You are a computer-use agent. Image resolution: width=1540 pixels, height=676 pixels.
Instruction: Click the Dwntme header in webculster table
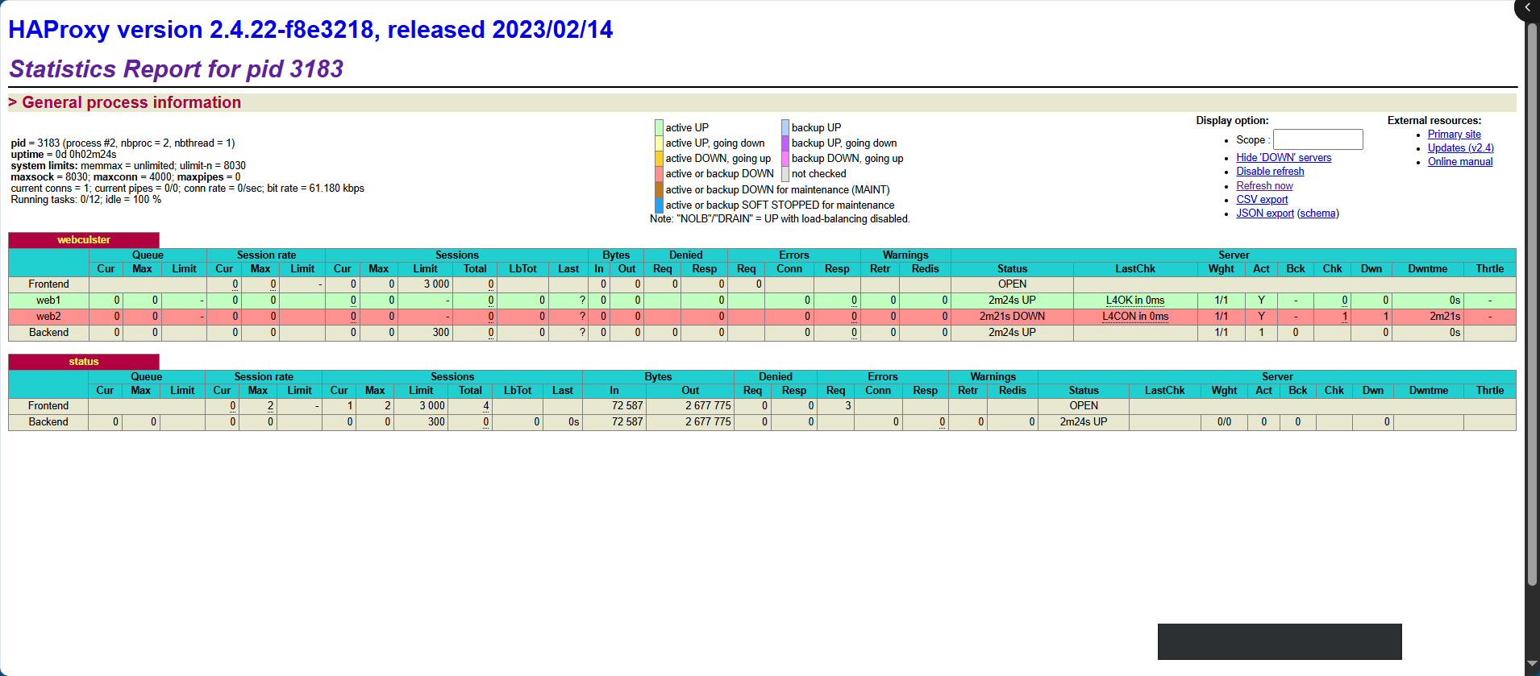(x=1427, y=269)
